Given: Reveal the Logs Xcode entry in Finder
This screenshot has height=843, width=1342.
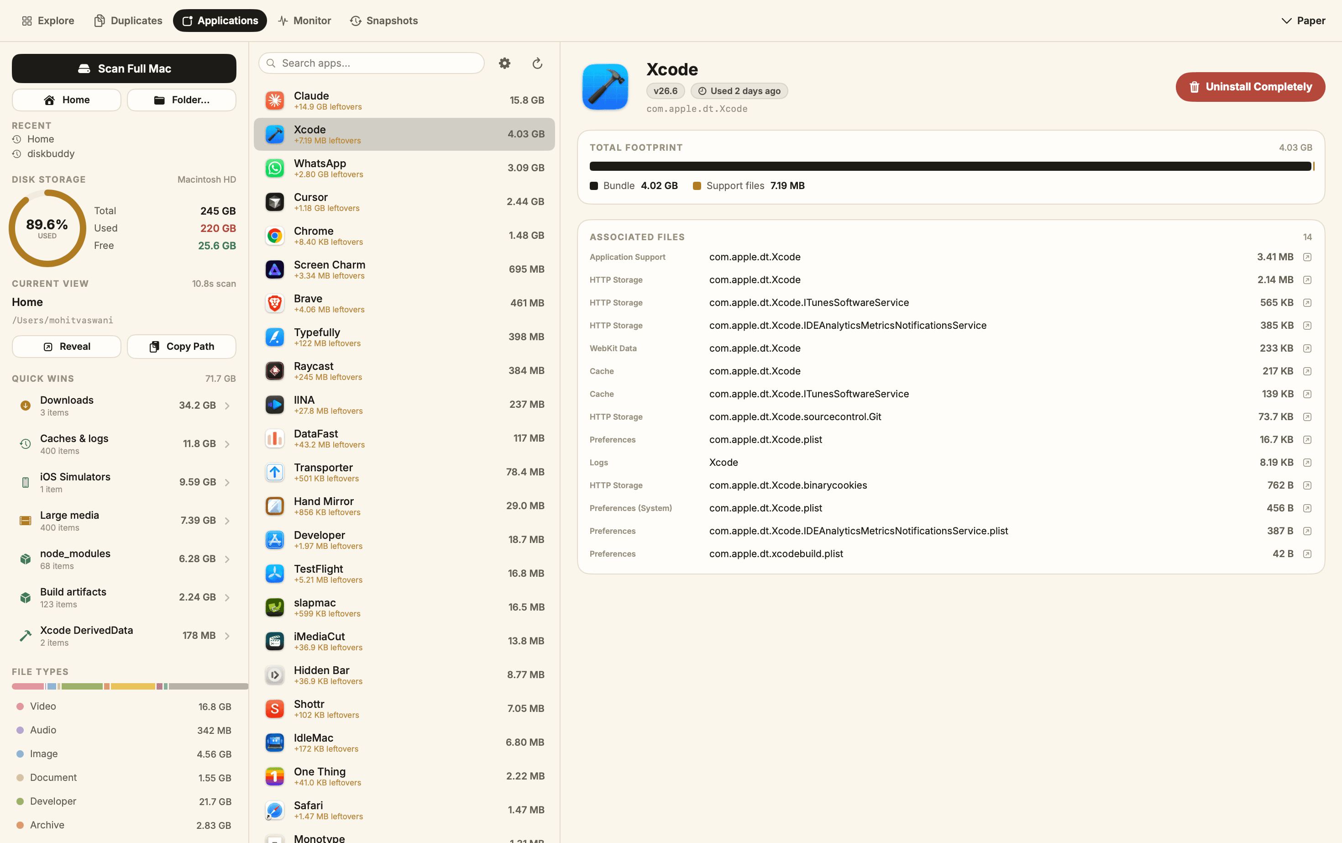Looking at the screenshot, I should 1307,463.
